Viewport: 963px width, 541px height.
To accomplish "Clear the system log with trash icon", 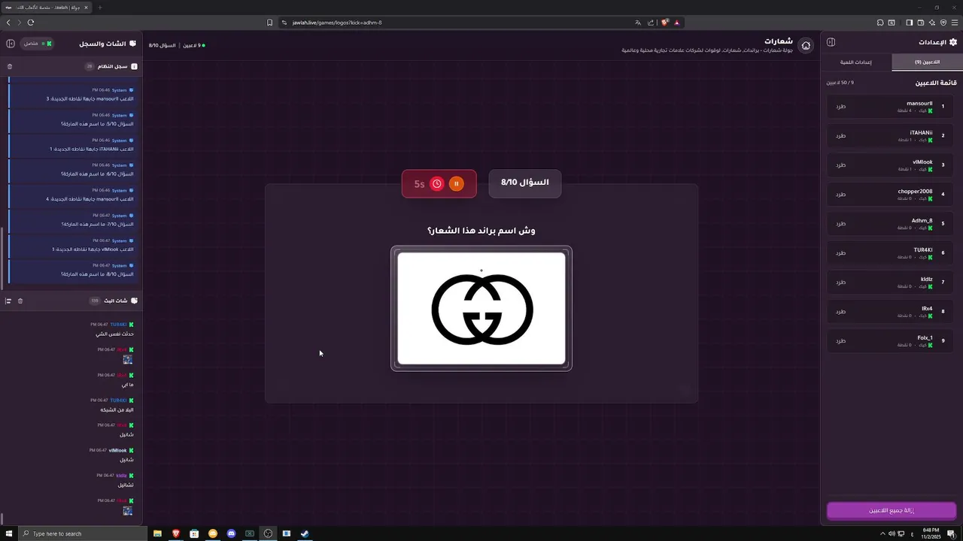I will click(x=10, y=66).
